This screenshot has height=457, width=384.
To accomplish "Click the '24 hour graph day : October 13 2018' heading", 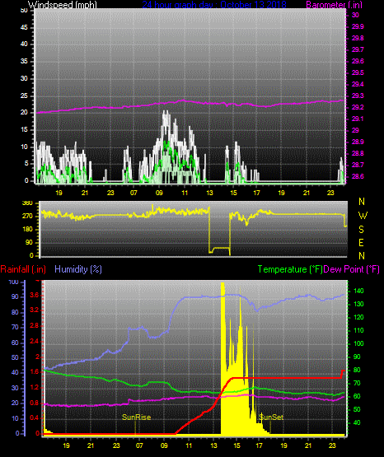I will pyautogui.click(x=214, y=5).
